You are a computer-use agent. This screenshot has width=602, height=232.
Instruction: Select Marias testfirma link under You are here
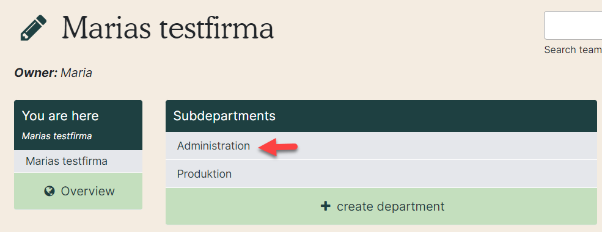click(67, 161)
